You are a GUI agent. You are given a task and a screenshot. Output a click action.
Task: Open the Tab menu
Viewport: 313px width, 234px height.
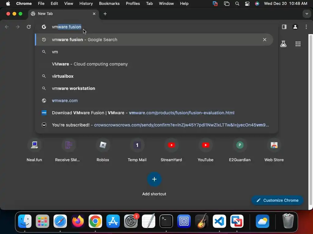coord(149,4)
